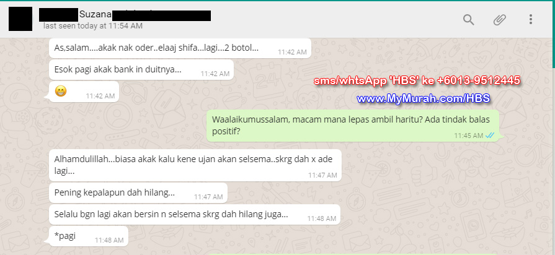The width and height of the screenshot is (555, 255).
Task: Click the www.MyMurah.com/HBS link text
Action: tap(424, 98)
